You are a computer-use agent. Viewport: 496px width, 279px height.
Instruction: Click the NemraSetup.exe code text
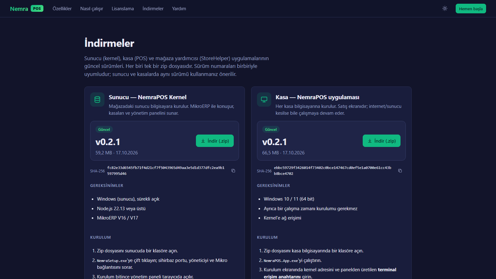point(112,261)
